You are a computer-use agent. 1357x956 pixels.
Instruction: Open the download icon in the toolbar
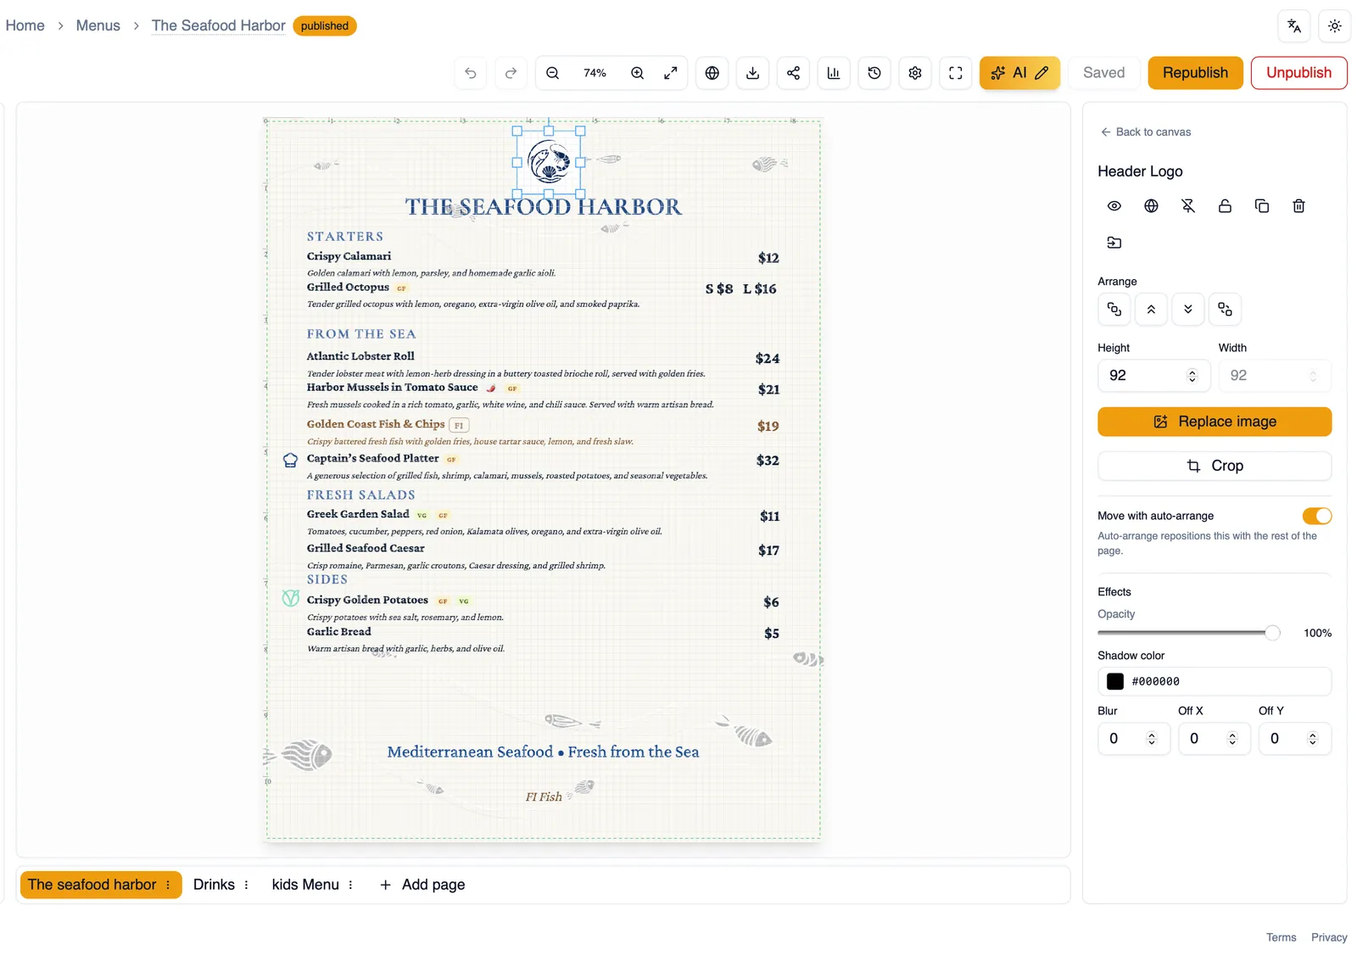tap(752, 73)
